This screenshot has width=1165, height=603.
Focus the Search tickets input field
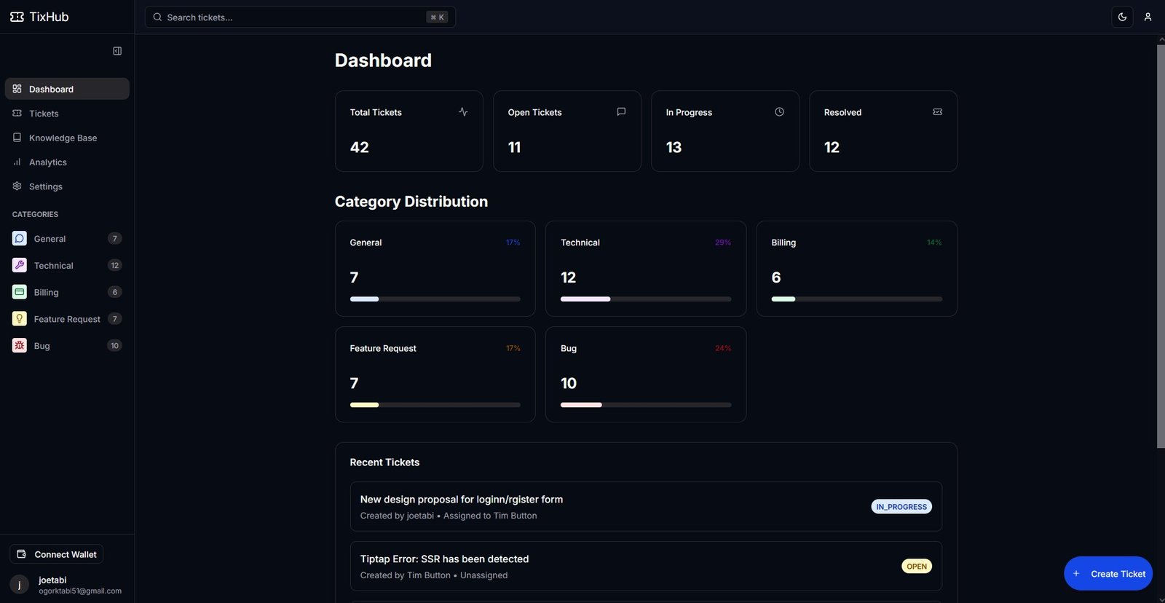(300, 17)
